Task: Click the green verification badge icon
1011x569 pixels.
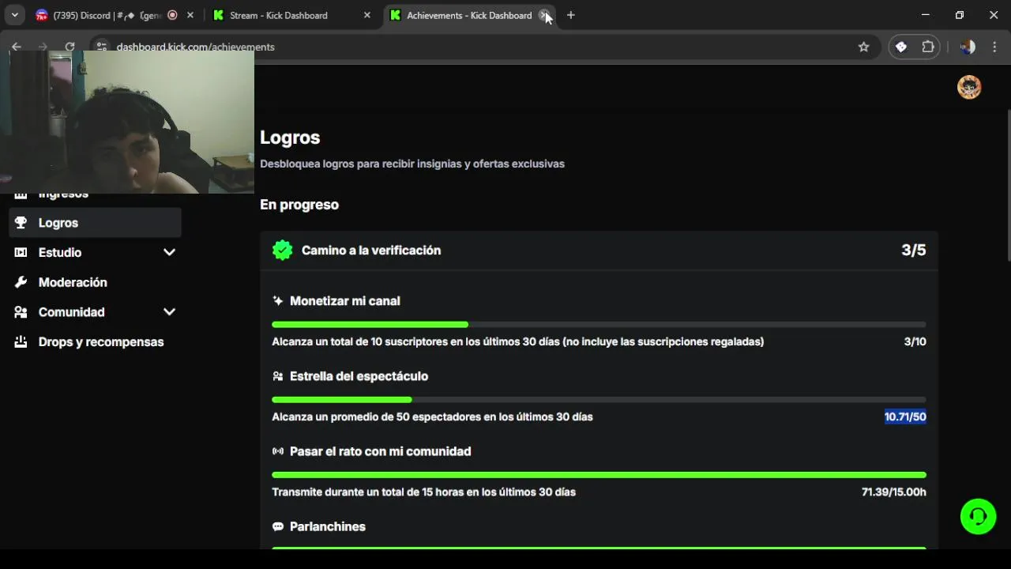Action: click(x=282, y=251)
